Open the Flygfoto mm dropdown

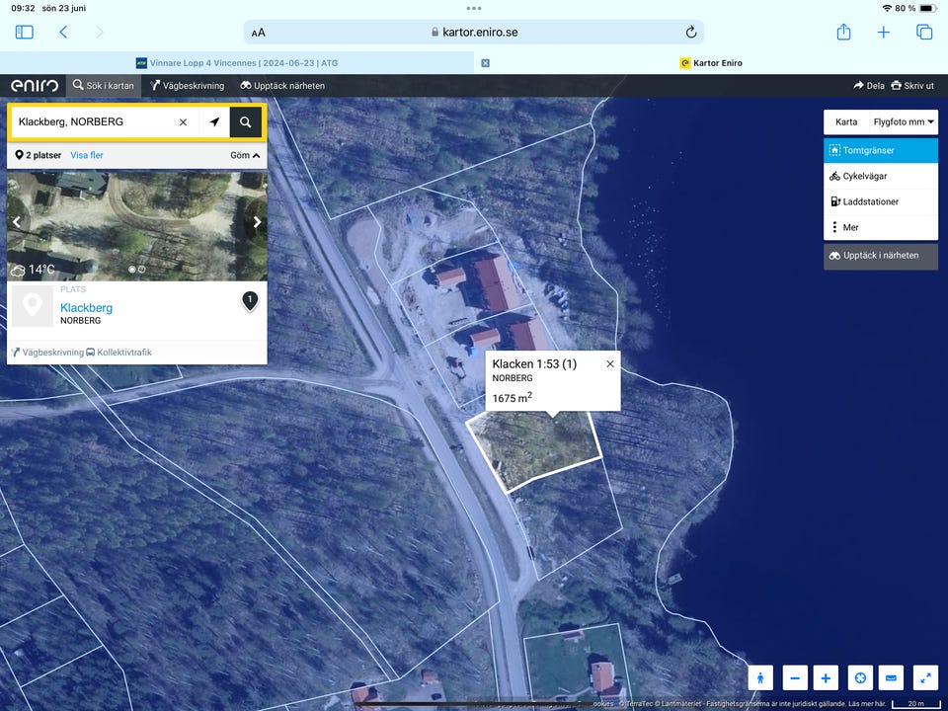tap(904, 122)
